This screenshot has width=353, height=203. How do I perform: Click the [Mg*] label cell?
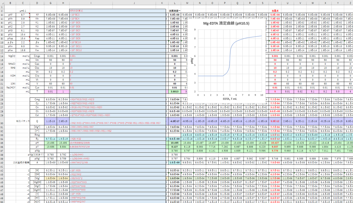37,127
